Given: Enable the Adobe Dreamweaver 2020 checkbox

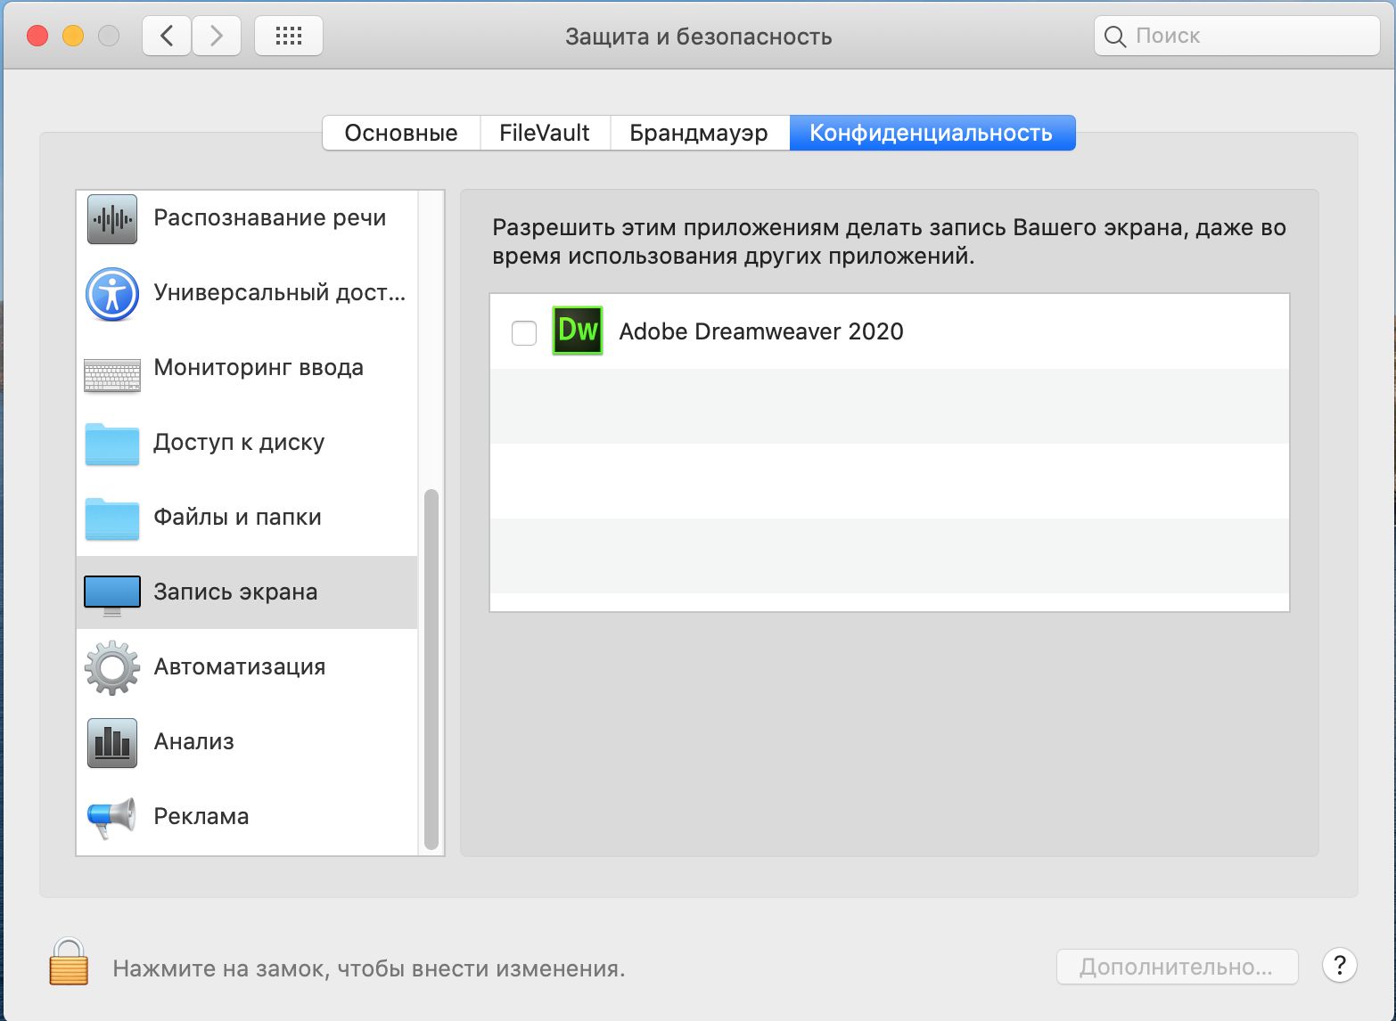Looking at the screenshot, I should click(524, 332).
